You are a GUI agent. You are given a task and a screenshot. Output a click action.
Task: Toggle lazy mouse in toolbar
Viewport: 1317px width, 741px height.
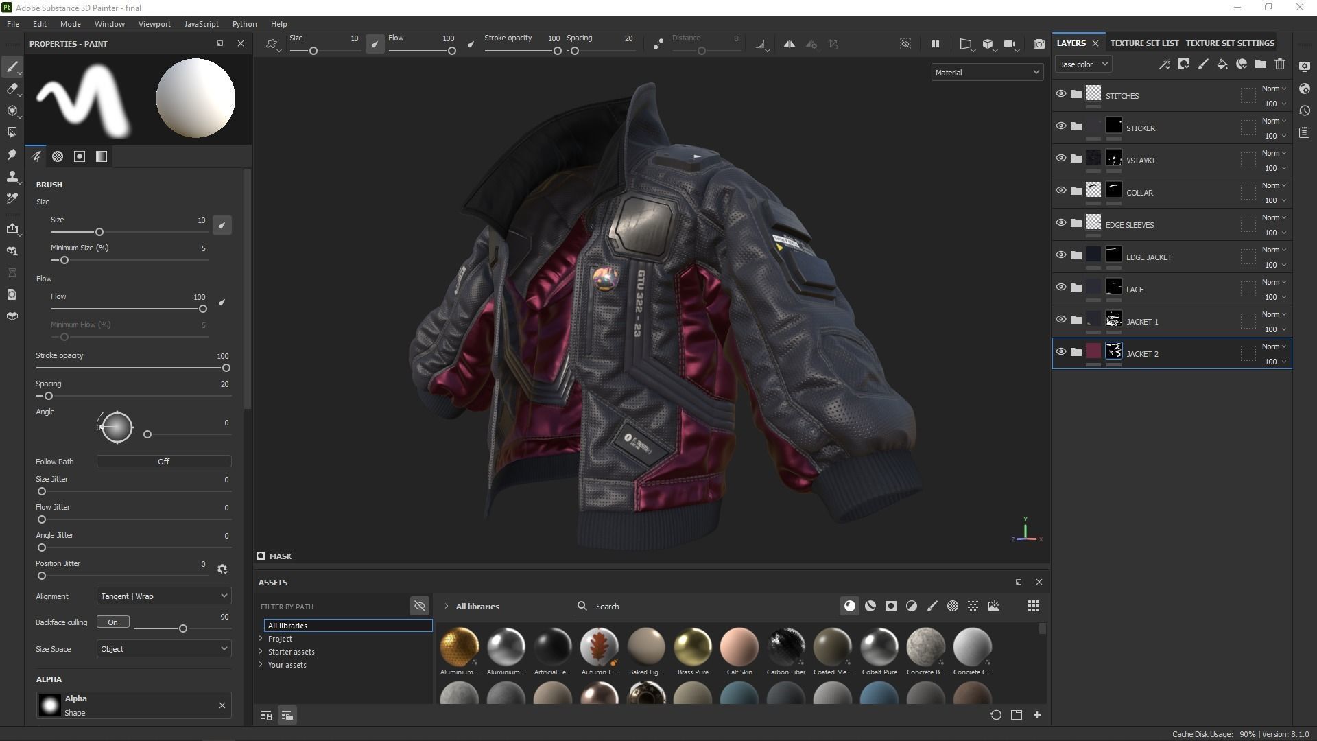[x=658, y=44]
